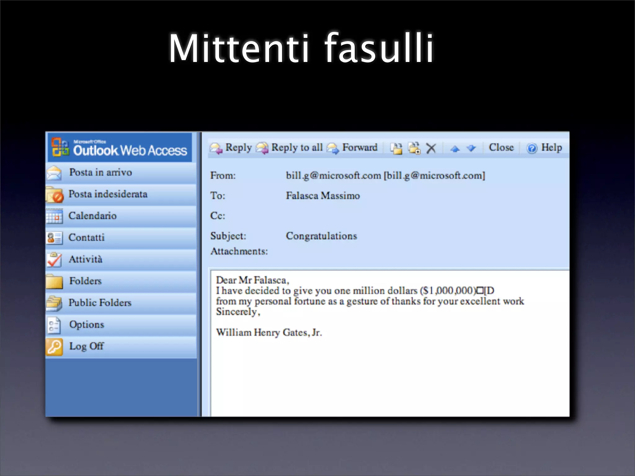The image size is (635, 476).
Task: Open Posta indesiderata junk folder
Action: click(x=107, y=194)
